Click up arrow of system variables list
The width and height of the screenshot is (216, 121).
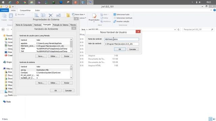point(71,66)
